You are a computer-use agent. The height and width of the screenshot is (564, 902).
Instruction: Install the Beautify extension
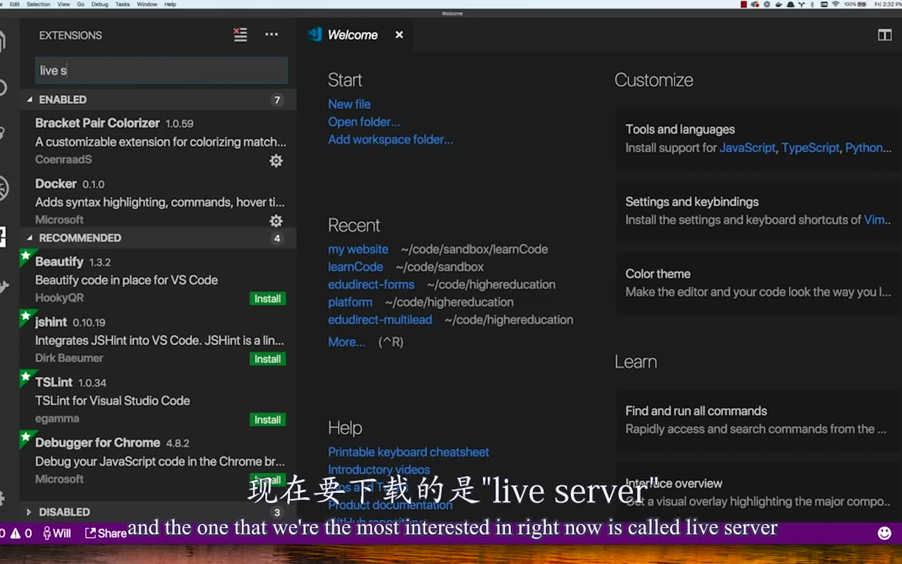coord(267,299)
